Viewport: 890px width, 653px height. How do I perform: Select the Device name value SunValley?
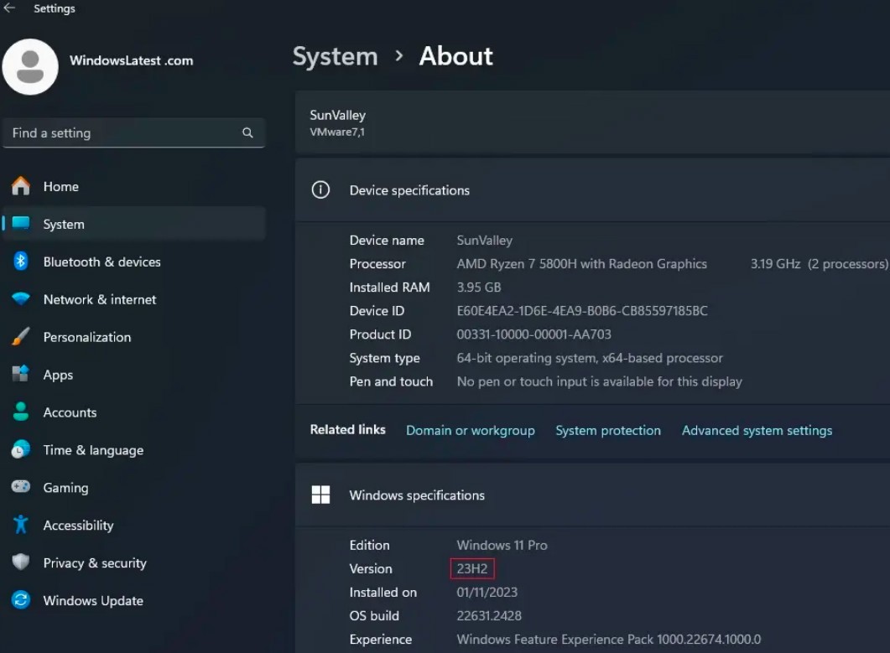(484, 241)
